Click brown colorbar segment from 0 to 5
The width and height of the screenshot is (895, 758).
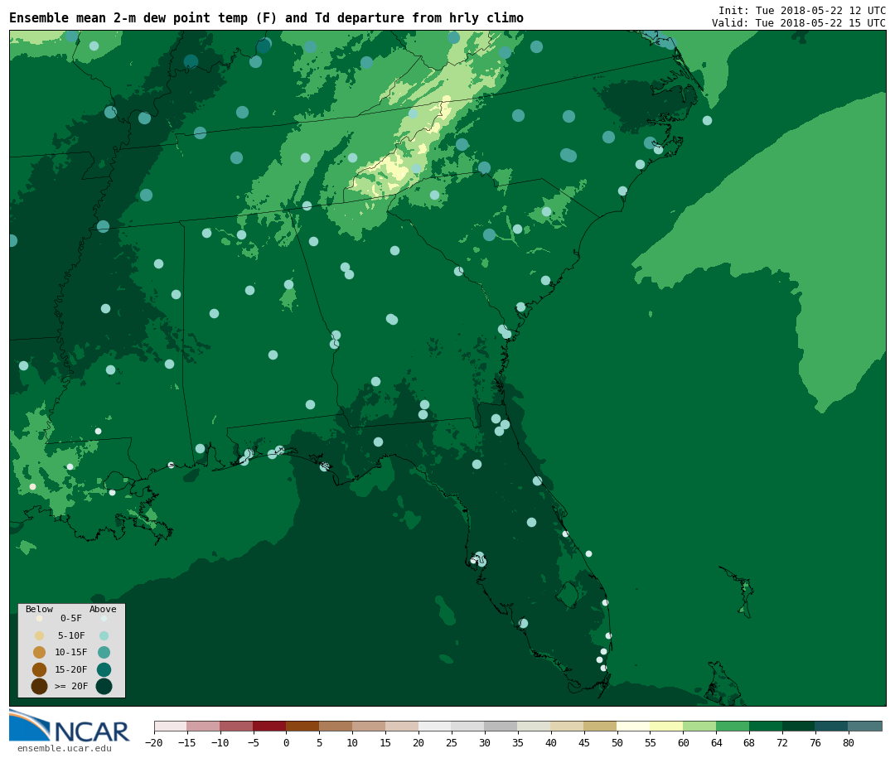[302, 726]
